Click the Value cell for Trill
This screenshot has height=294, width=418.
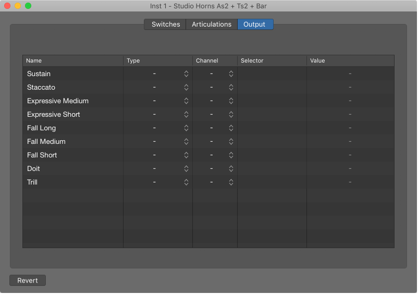coord(350,182)
